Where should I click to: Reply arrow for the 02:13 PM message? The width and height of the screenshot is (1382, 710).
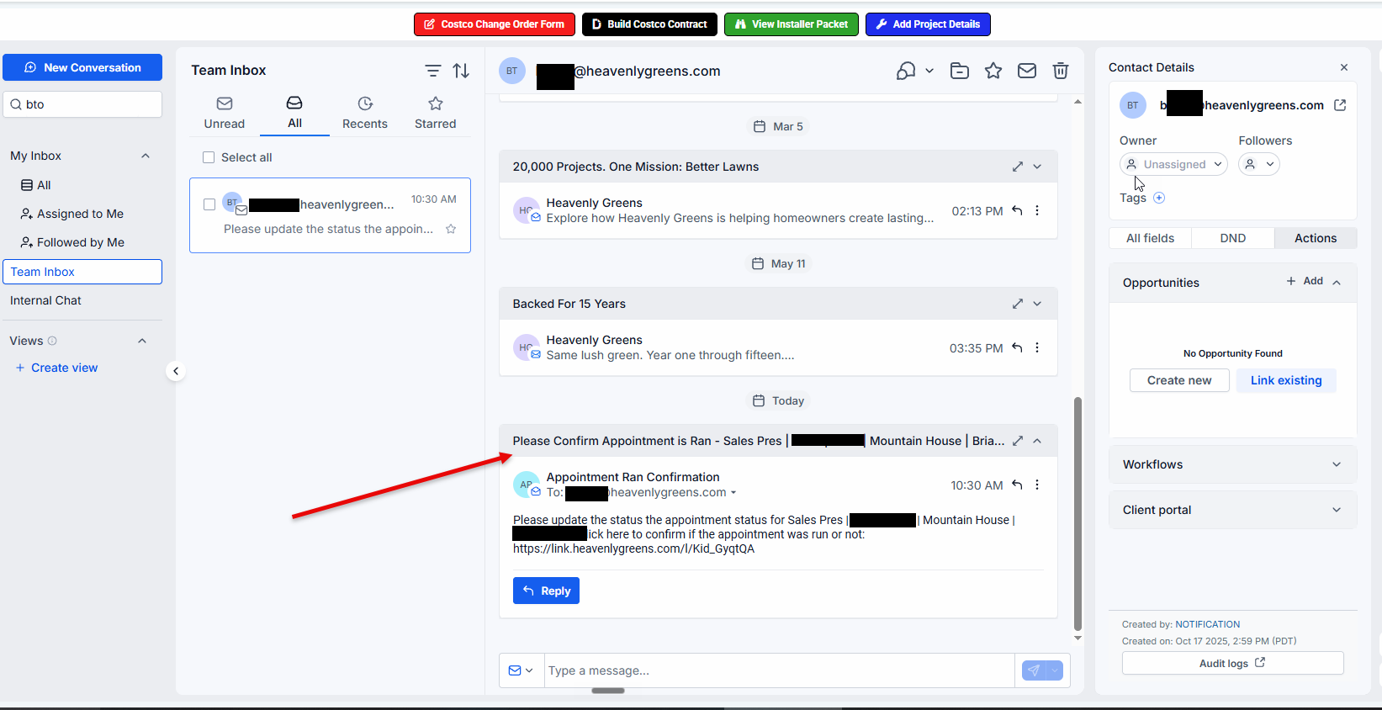[1017, 210]
